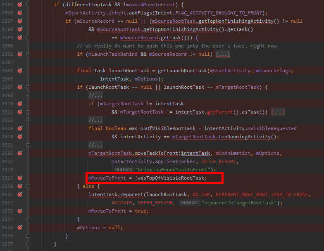
Task: Remove the breakpoint on line 2595
Action: point(20,4)
